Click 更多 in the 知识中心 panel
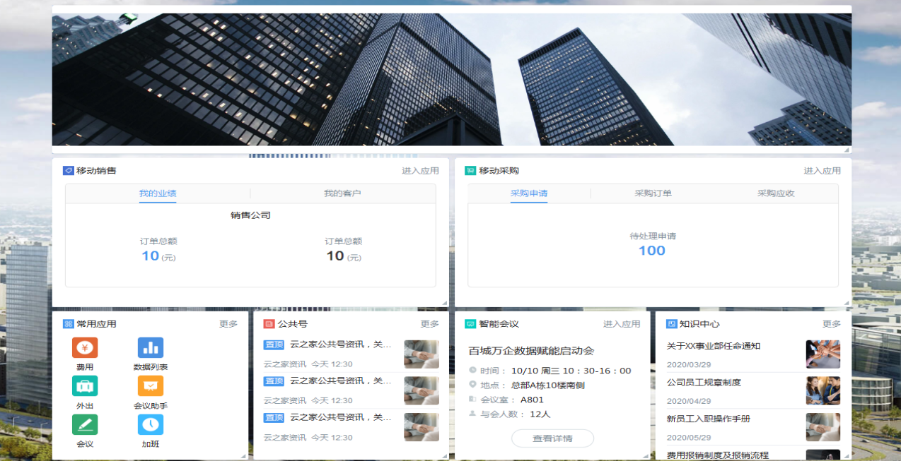Screen dimensions: 901x461 [x=832, y=324]
